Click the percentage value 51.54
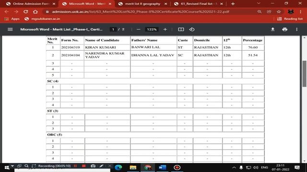 (x=253, y=55)
